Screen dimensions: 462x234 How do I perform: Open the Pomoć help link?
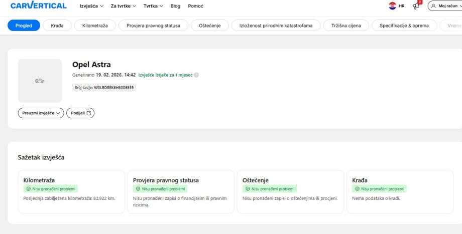[195, 6]
